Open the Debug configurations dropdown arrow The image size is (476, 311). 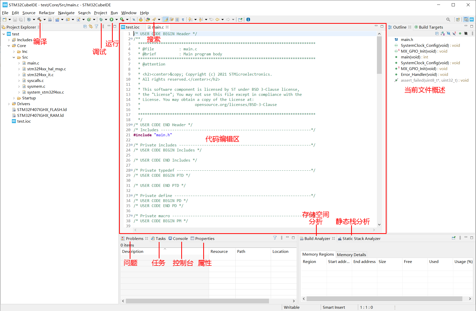pyautogui.click(x=106, y=19)
